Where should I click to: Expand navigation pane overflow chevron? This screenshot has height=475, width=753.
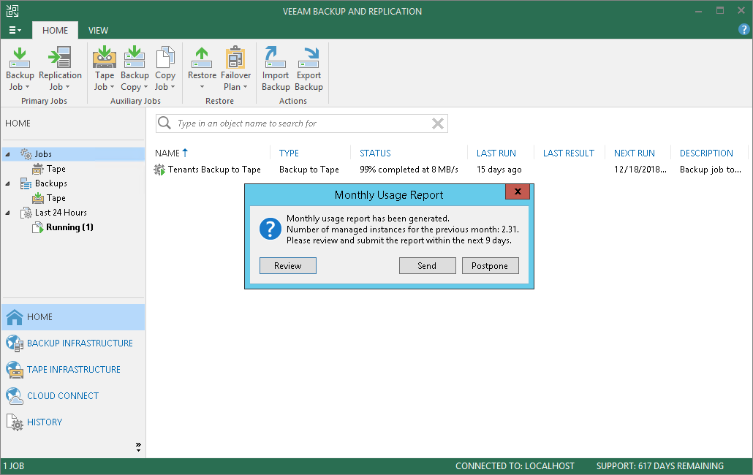(138, 447)
